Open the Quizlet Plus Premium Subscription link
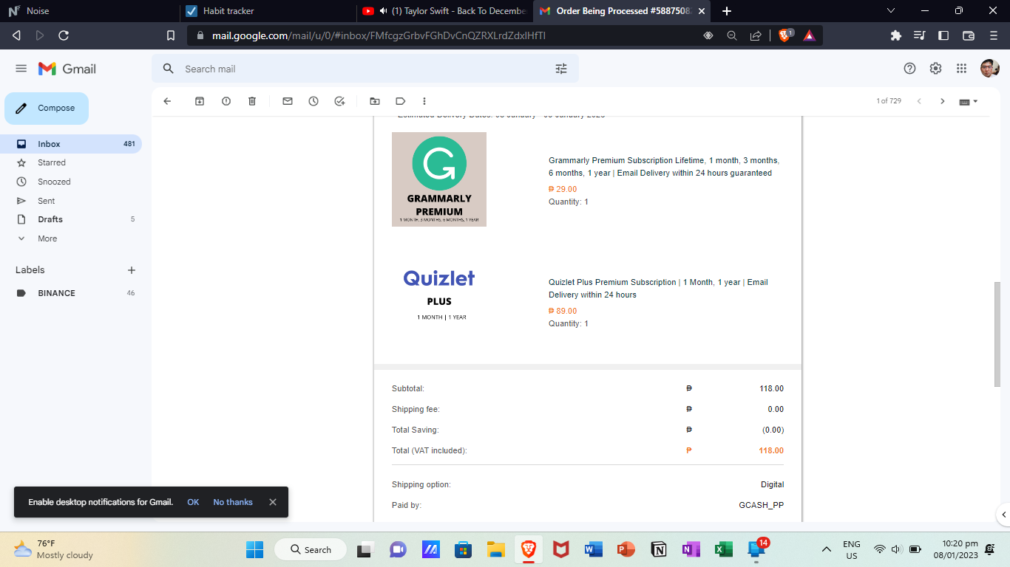The width and height of the screenshot is (1010, 567). point(658,289)
